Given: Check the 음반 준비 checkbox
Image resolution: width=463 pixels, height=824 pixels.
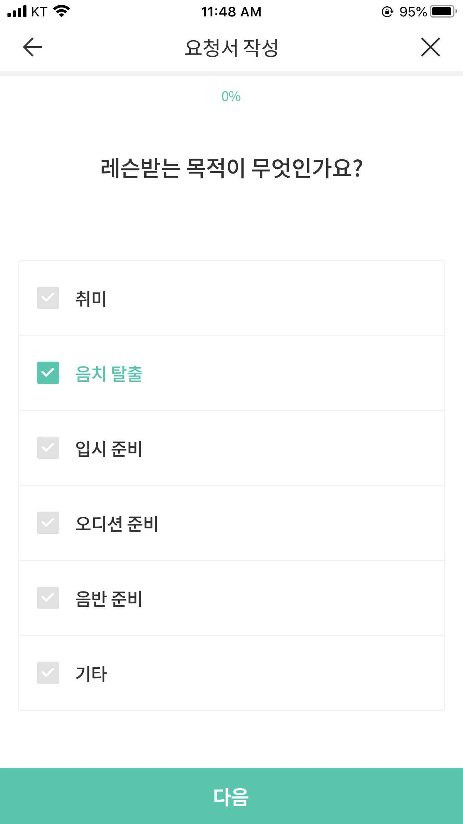Looking at the screenshot, I should tap(48, 598).
